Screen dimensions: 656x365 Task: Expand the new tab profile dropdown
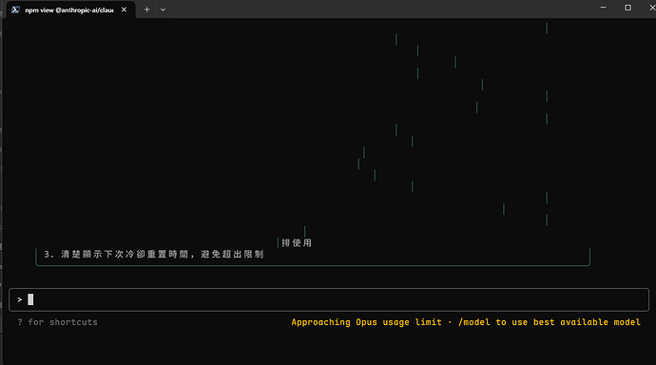[163, 10]
